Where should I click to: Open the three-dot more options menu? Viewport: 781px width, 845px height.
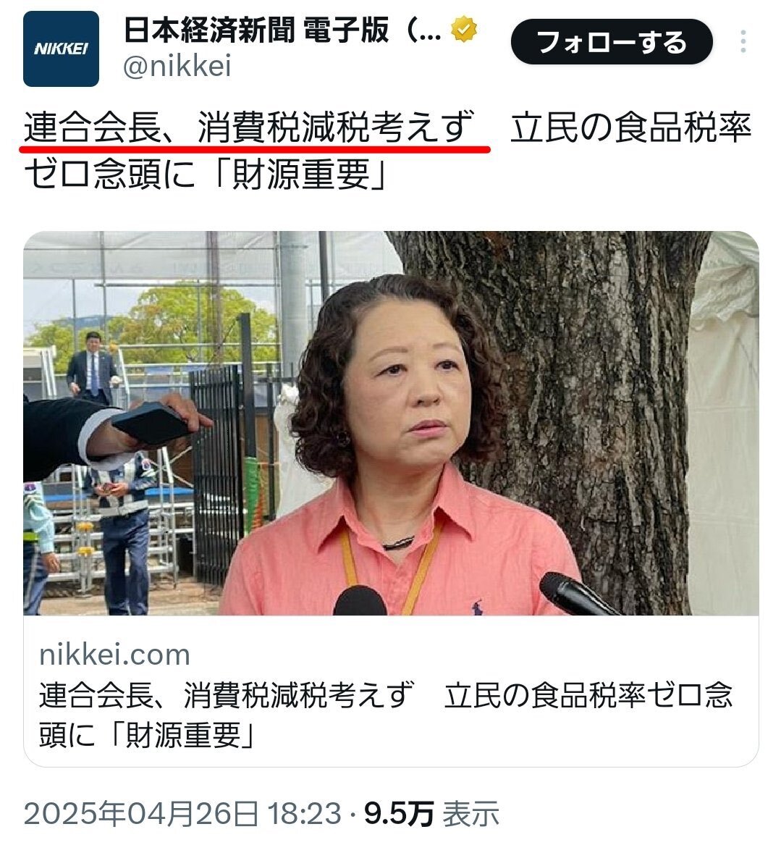743,41
